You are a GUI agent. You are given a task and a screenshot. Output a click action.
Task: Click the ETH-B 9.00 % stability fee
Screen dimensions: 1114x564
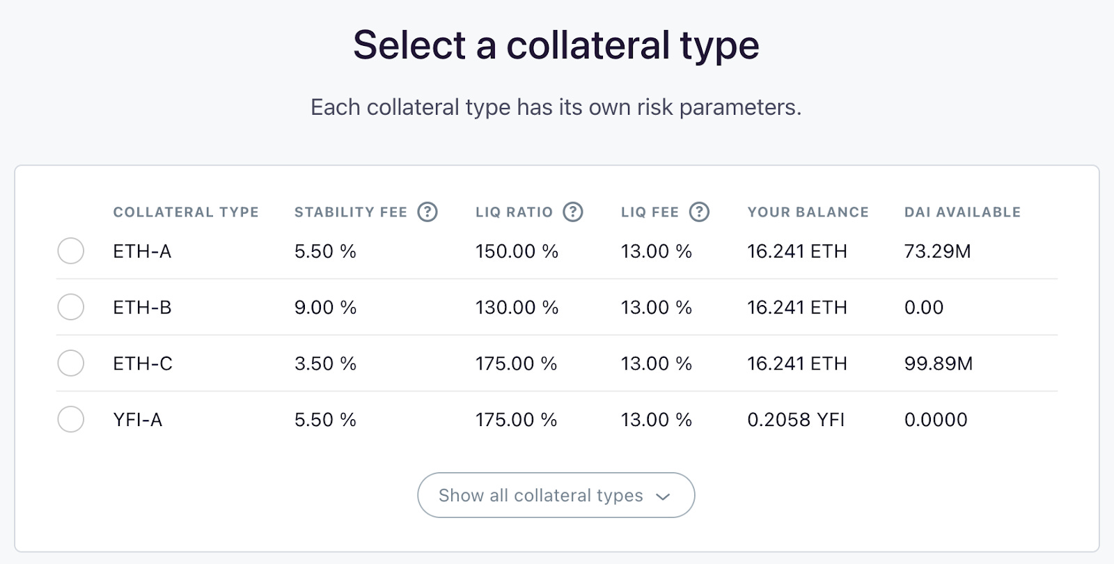point(325,308)
